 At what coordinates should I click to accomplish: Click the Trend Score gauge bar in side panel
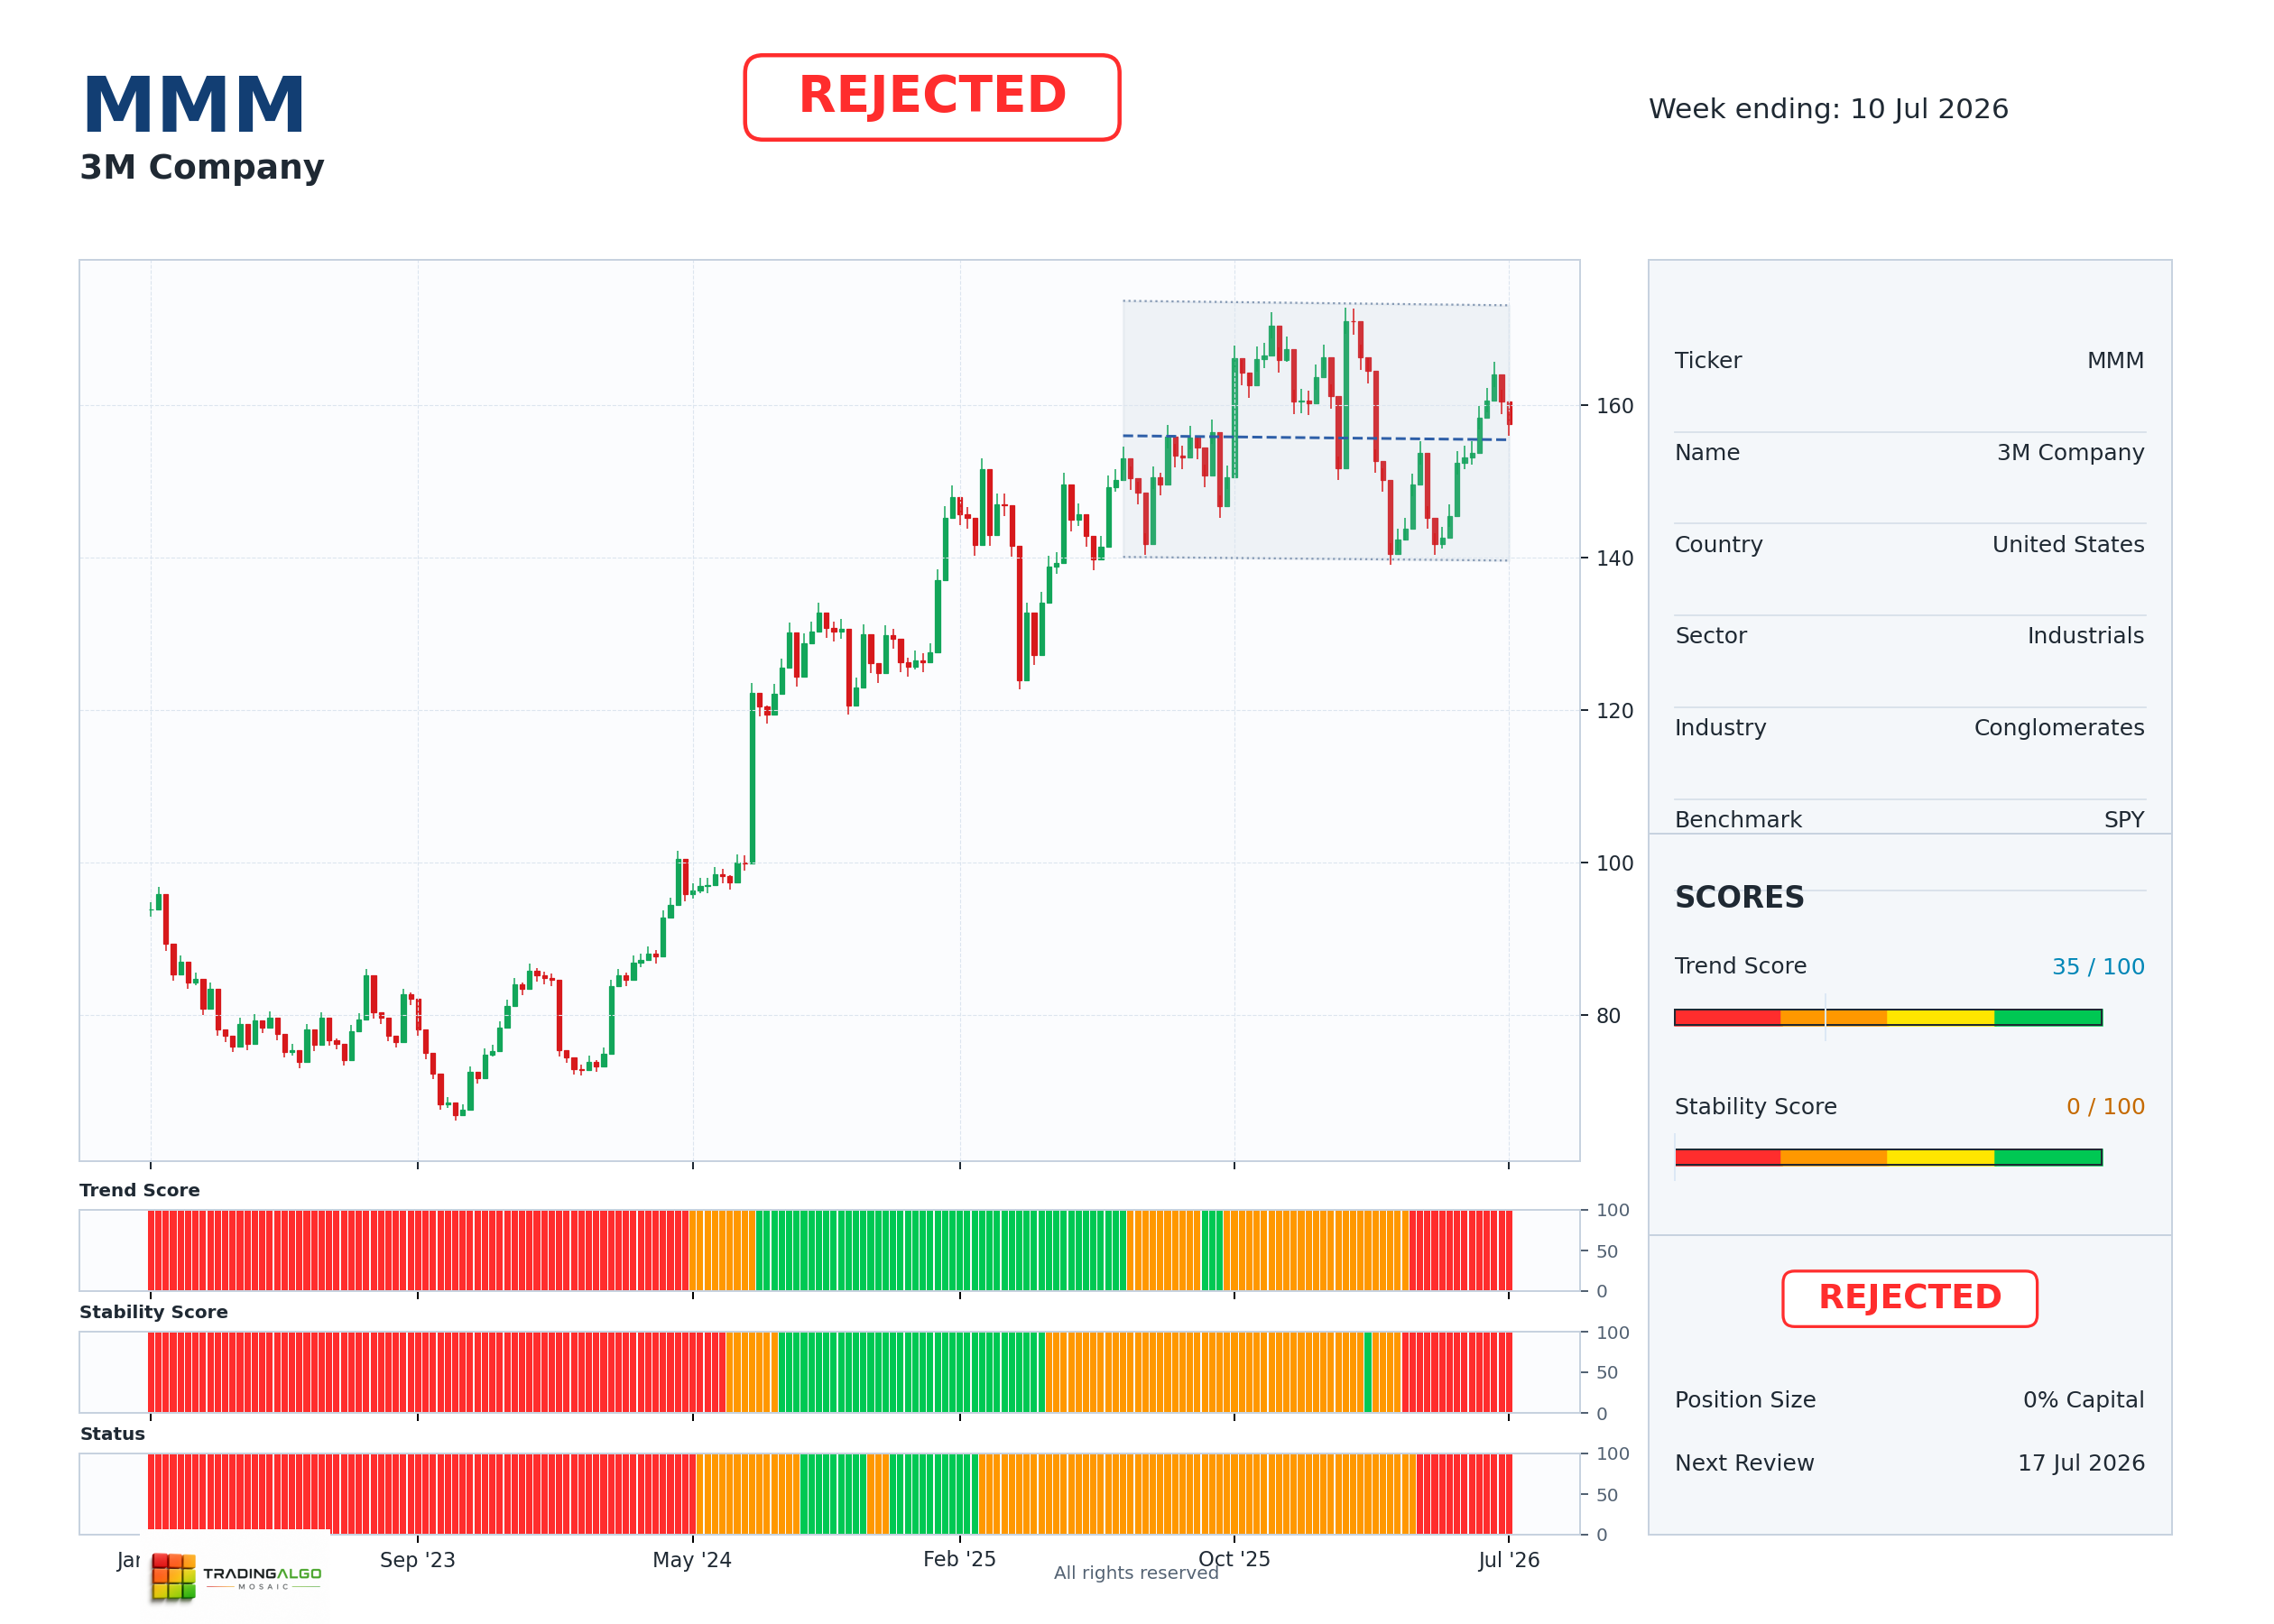[1888, 1017]
